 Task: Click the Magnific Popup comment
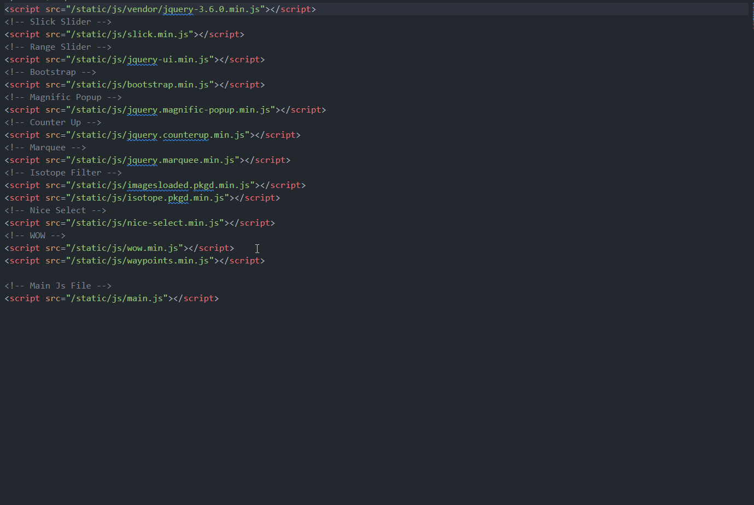63,97
